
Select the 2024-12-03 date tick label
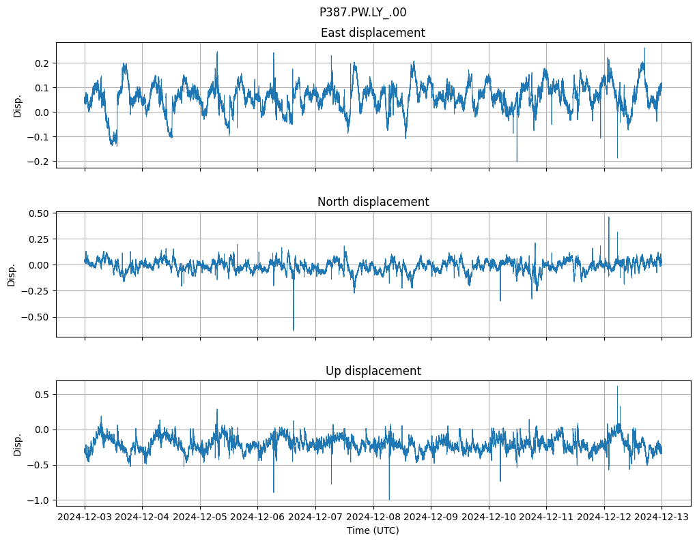(x=85, y=517)
